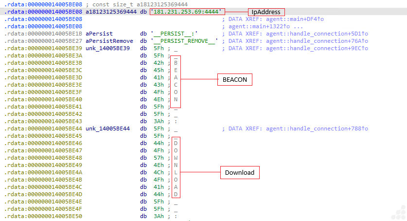Click the BEACON annotation box
Viewport: 407px width, 221px height.
point(234,79)
